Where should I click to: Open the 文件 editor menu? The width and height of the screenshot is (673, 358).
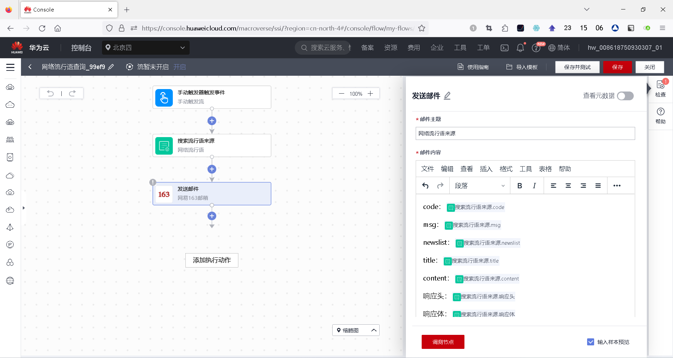(x=428, y=169)
